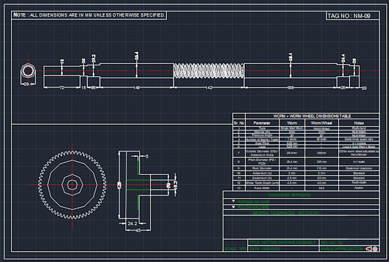This screenshot has height=262, width=389.
Task: Click the '128mm' worm wheel cell
Action: tap(321, 153)
